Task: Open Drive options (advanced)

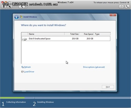Action: pyautogui.click(x=94, y=67)
